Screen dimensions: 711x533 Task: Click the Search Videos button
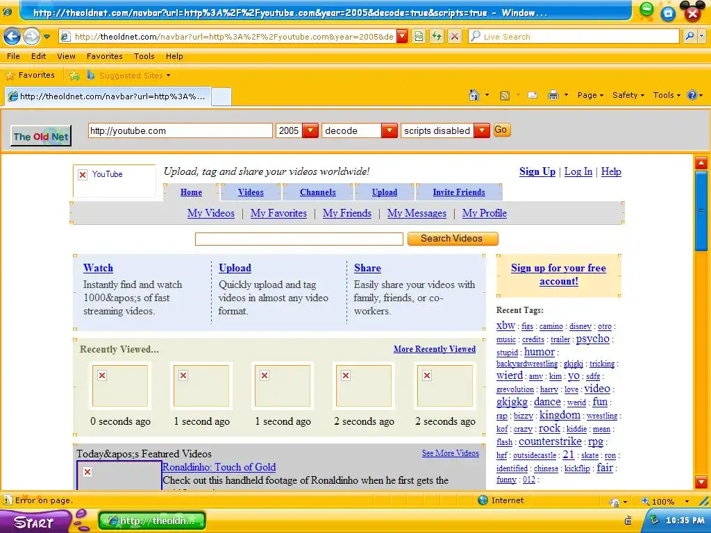point(453,239)
